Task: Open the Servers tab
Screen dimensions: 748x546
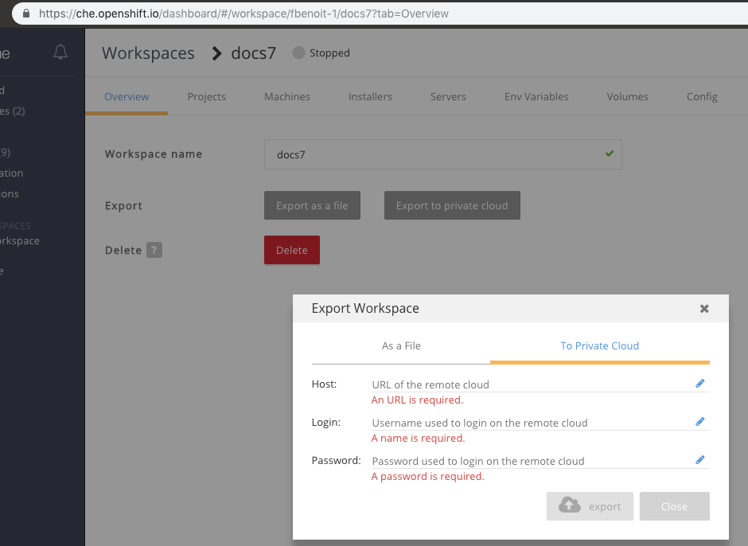Action: pos(448,97)
